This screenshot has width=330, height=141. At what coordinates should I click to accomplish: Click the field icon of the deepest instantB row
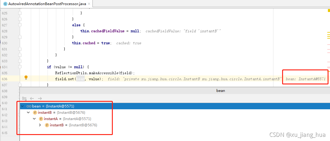47,125
